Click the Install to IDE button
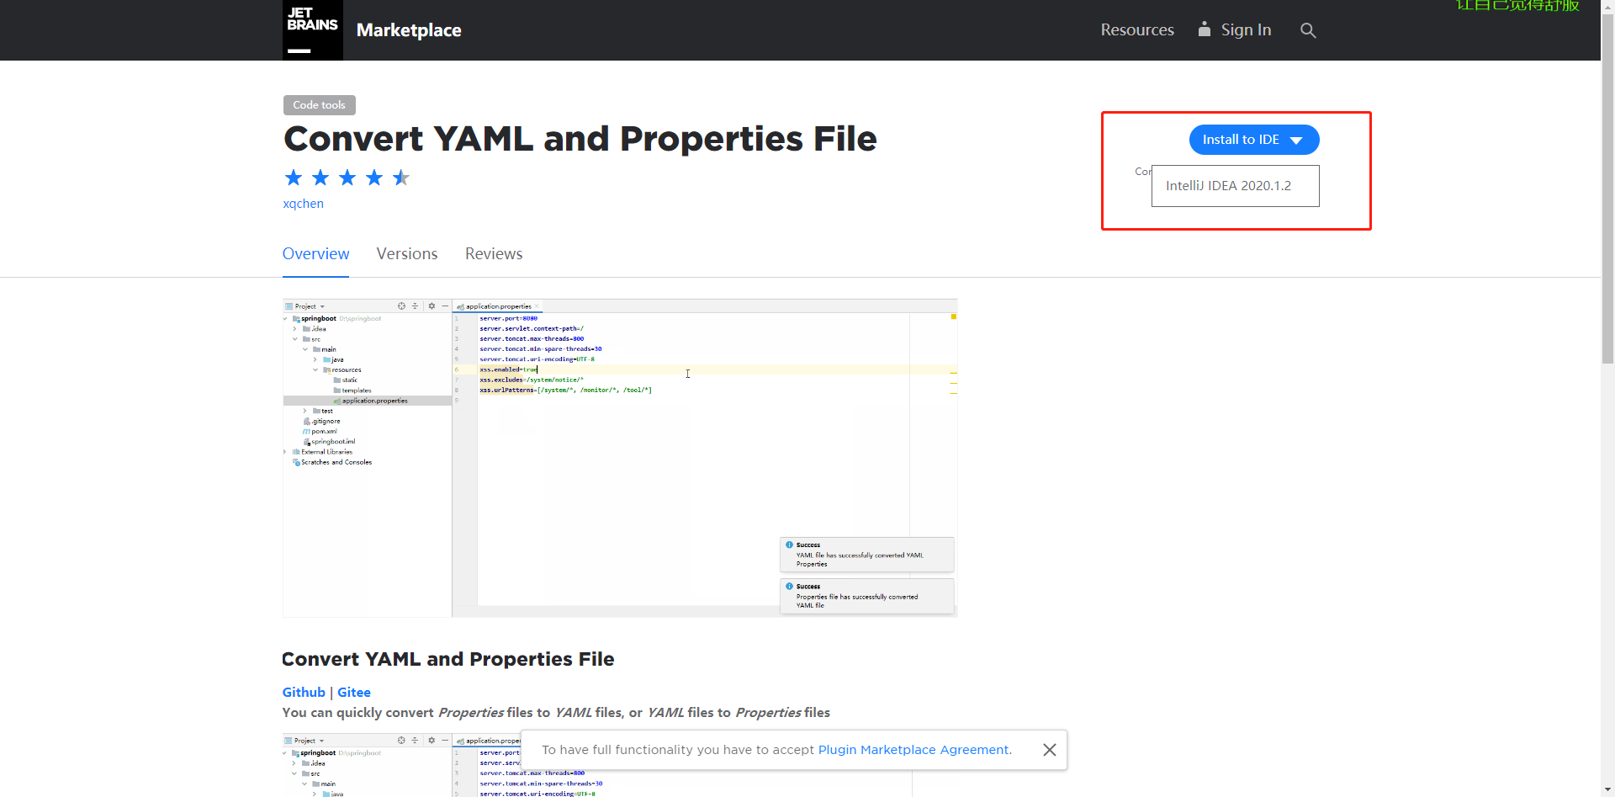 1241,140
